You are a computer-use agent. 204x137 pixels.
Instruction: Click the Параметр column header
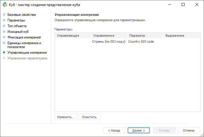point(137,36)
